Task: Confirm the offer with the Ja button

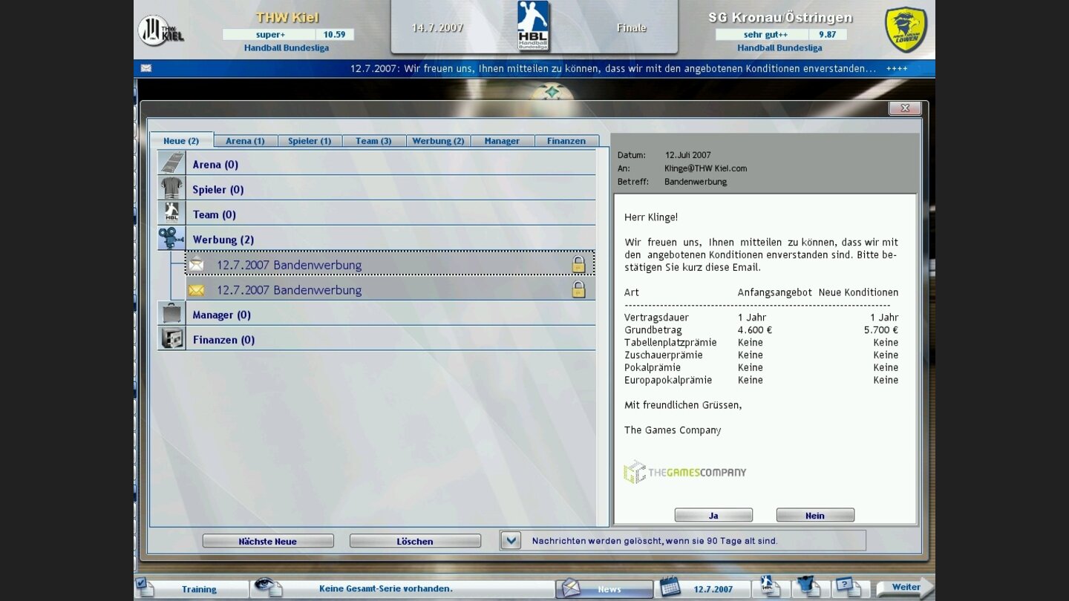Action: 713,515
